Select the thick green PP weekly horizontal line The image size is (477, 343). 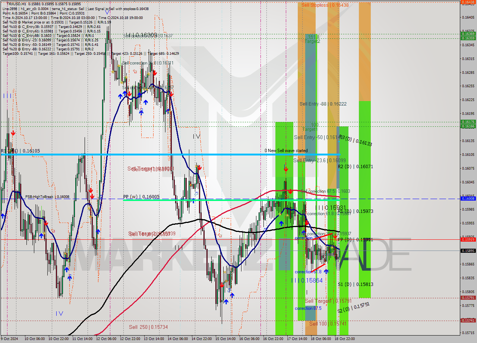[231, 200]
